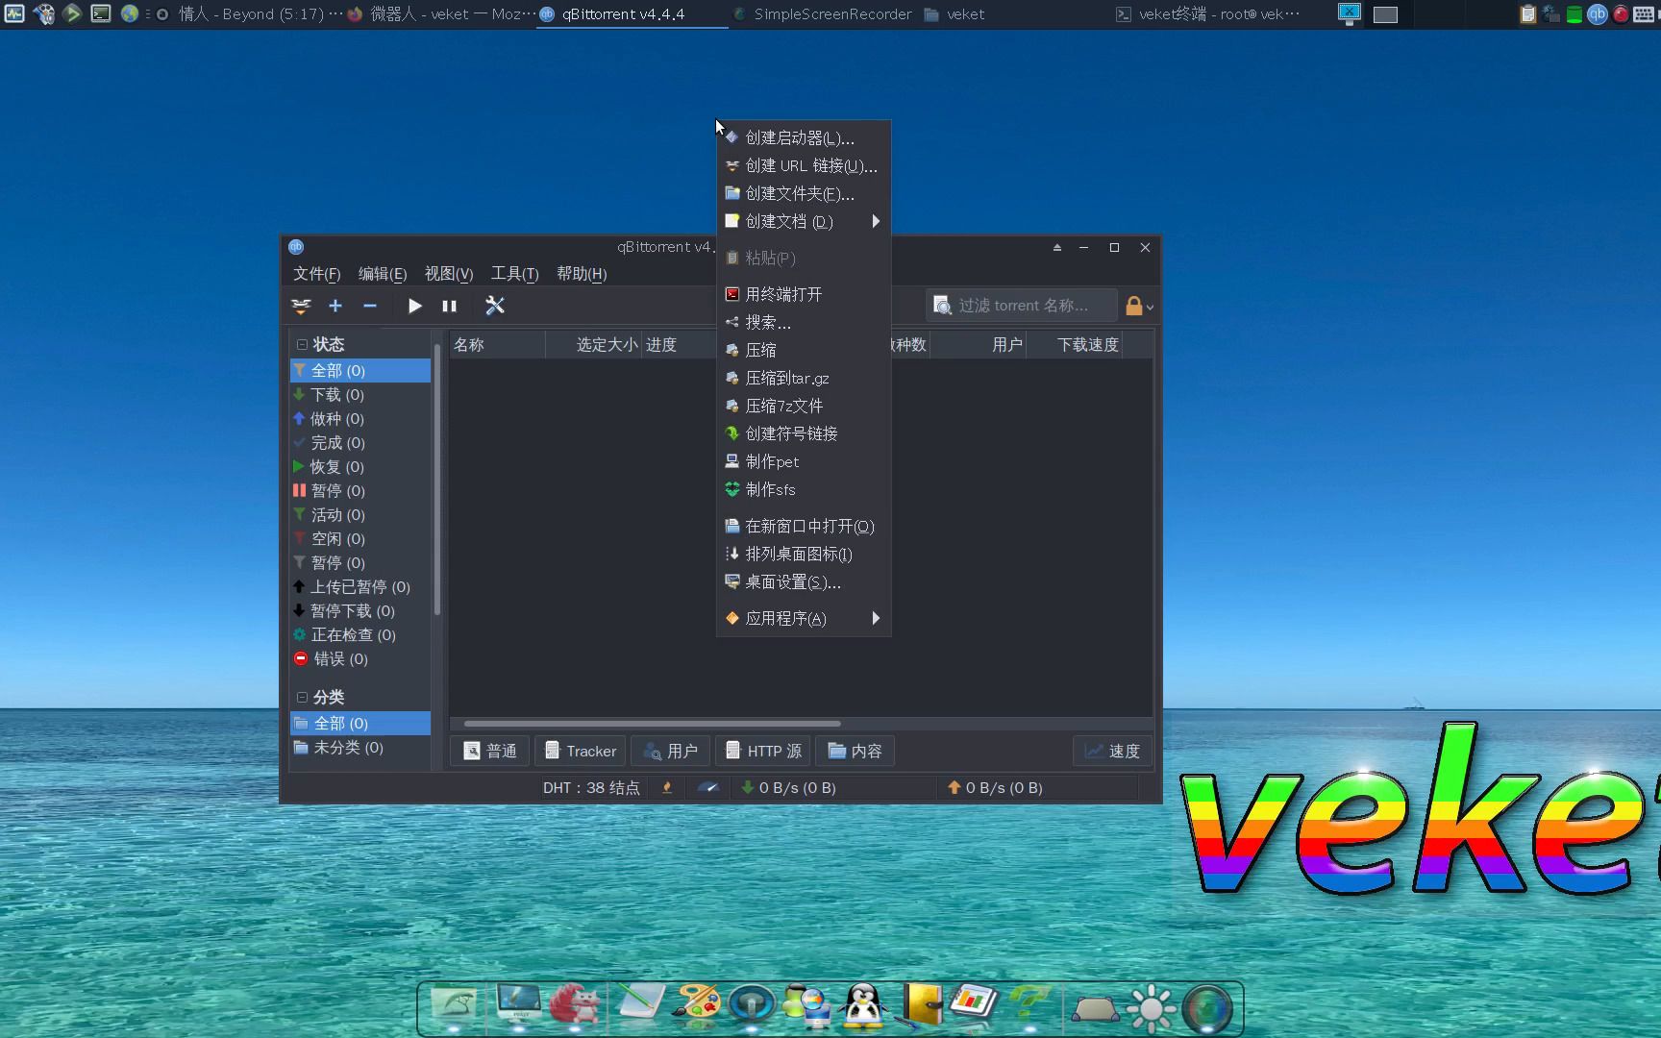The image size is (1661, 1038).
Task: Click 制作pet in the desktop context menu
Action: coord(772,461)
